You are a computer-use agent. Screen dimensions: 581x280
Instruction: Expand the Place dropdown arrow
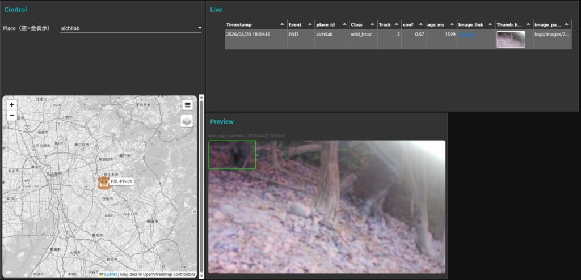click(x=199, y=28)
